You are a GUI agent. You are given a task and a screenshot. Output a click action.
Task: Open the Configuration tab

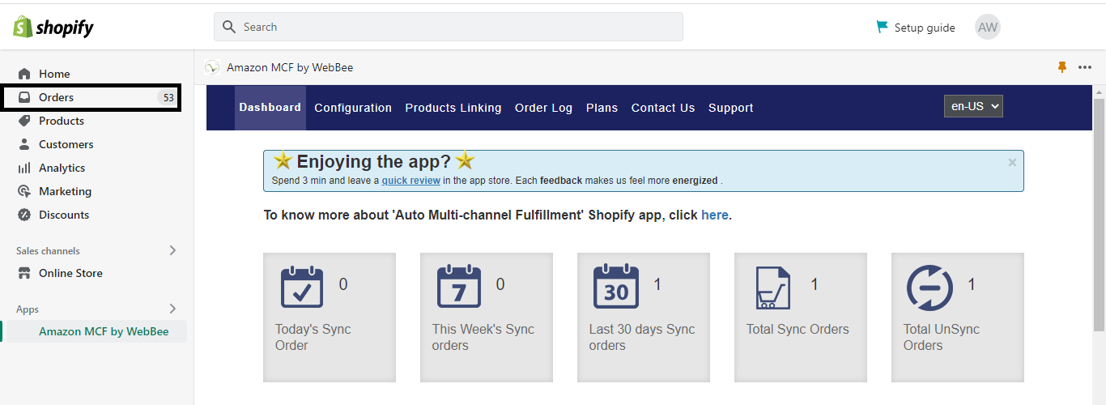(x=353, y=108)
